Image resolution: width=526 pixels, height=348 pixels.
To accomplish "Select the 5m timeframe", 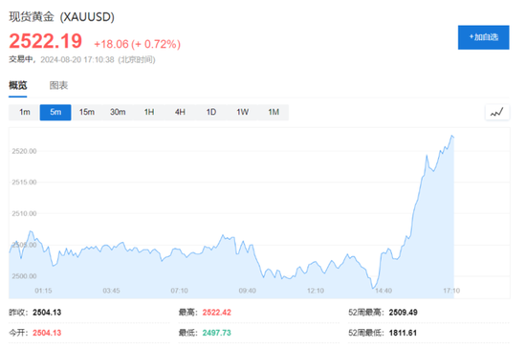I will (x=55, y=112).
